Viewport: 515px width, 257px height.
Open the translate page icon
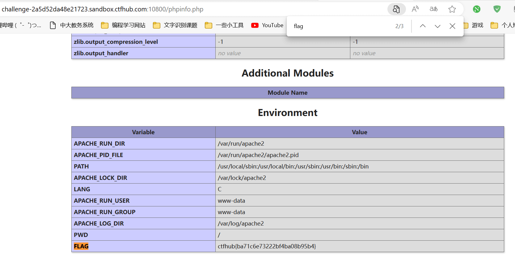coord(434,9)
